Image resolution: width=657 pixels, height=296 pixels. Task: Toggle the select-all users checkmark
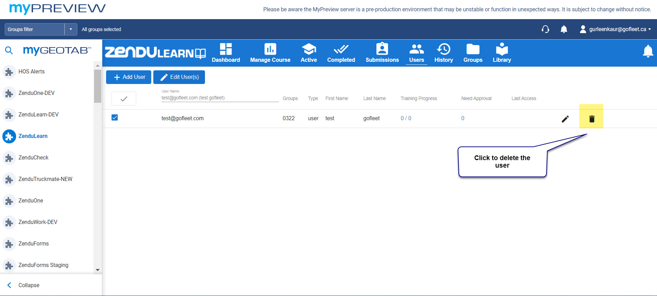pos(124,99)
